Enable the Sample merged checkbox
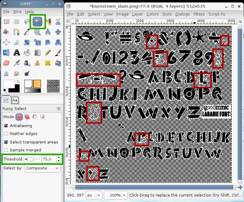 pyautogui.click(x=6, y=150)
